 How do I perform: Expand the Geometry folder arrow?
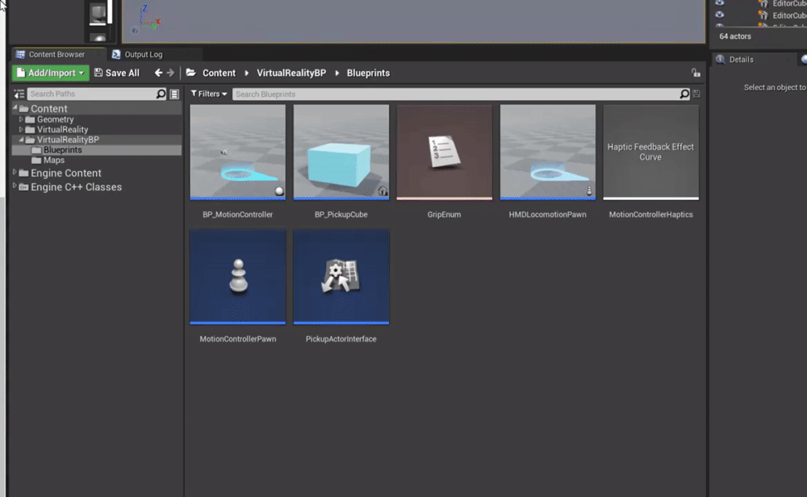coord(21,119)
